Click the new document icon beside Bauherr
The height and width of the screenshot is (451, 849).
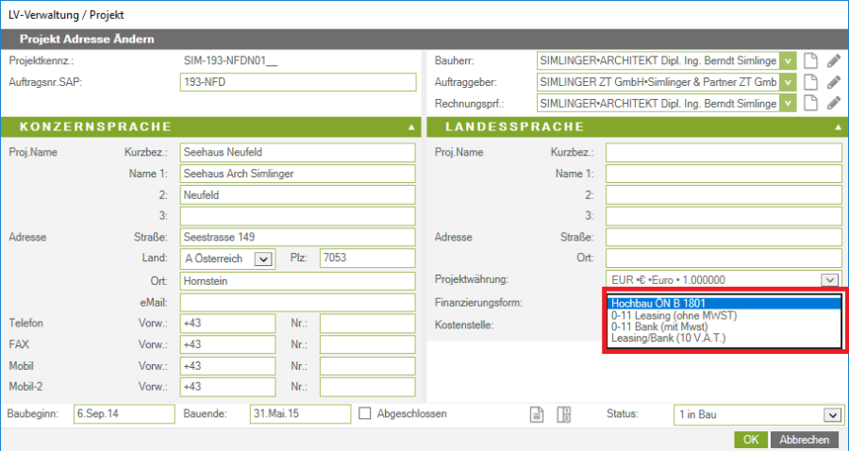[810, 60]
